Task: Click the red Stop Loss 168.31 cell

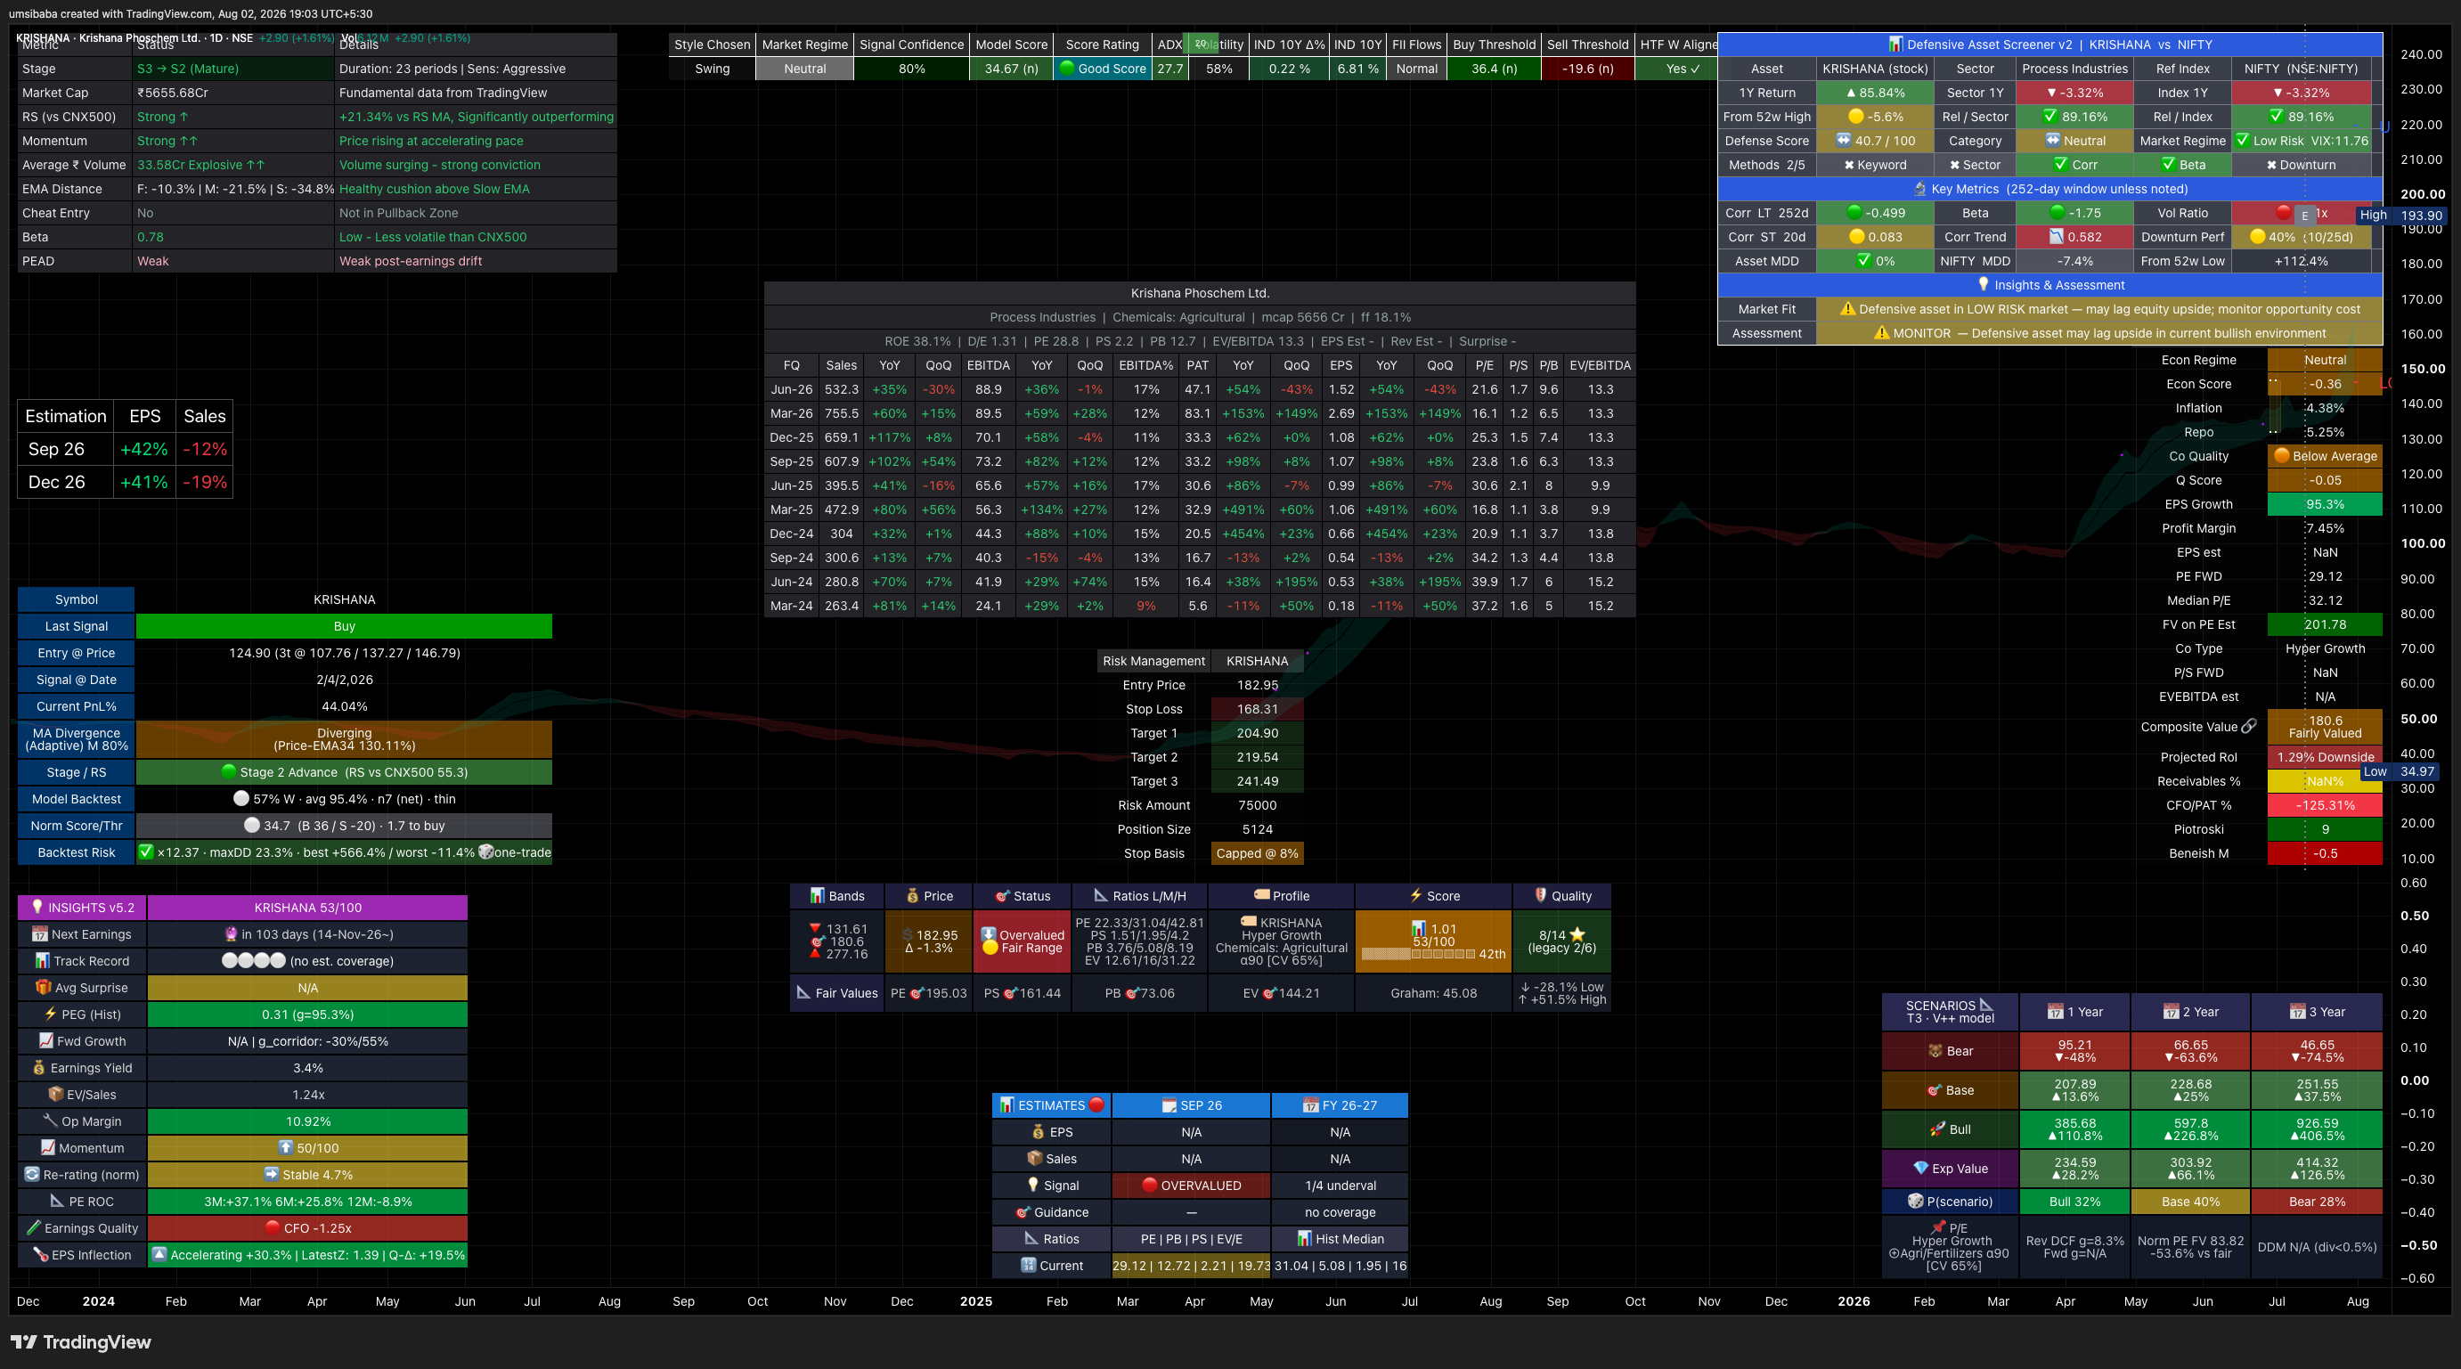Action: pos(1258,709)
